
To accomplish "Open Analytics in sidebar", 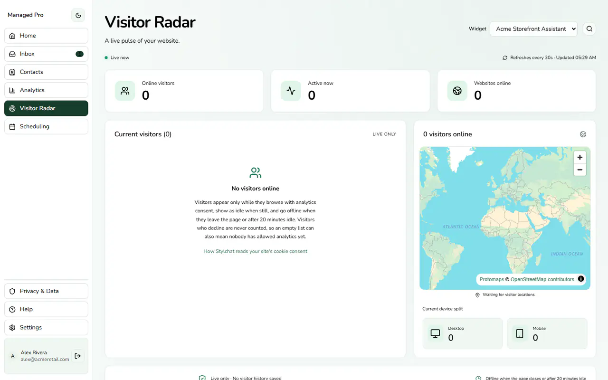I will tap(46, 90).
